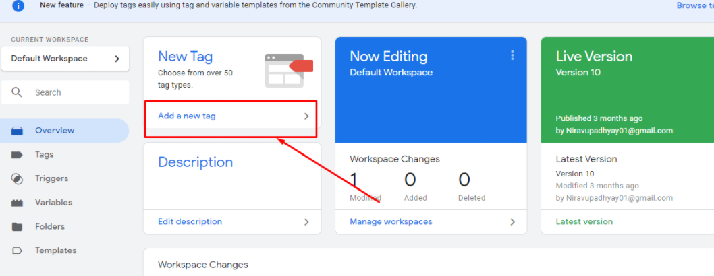This screenshot has height=276, width=714.
Task: Click the Templates outline tag icon
Action: coord(17,250)
